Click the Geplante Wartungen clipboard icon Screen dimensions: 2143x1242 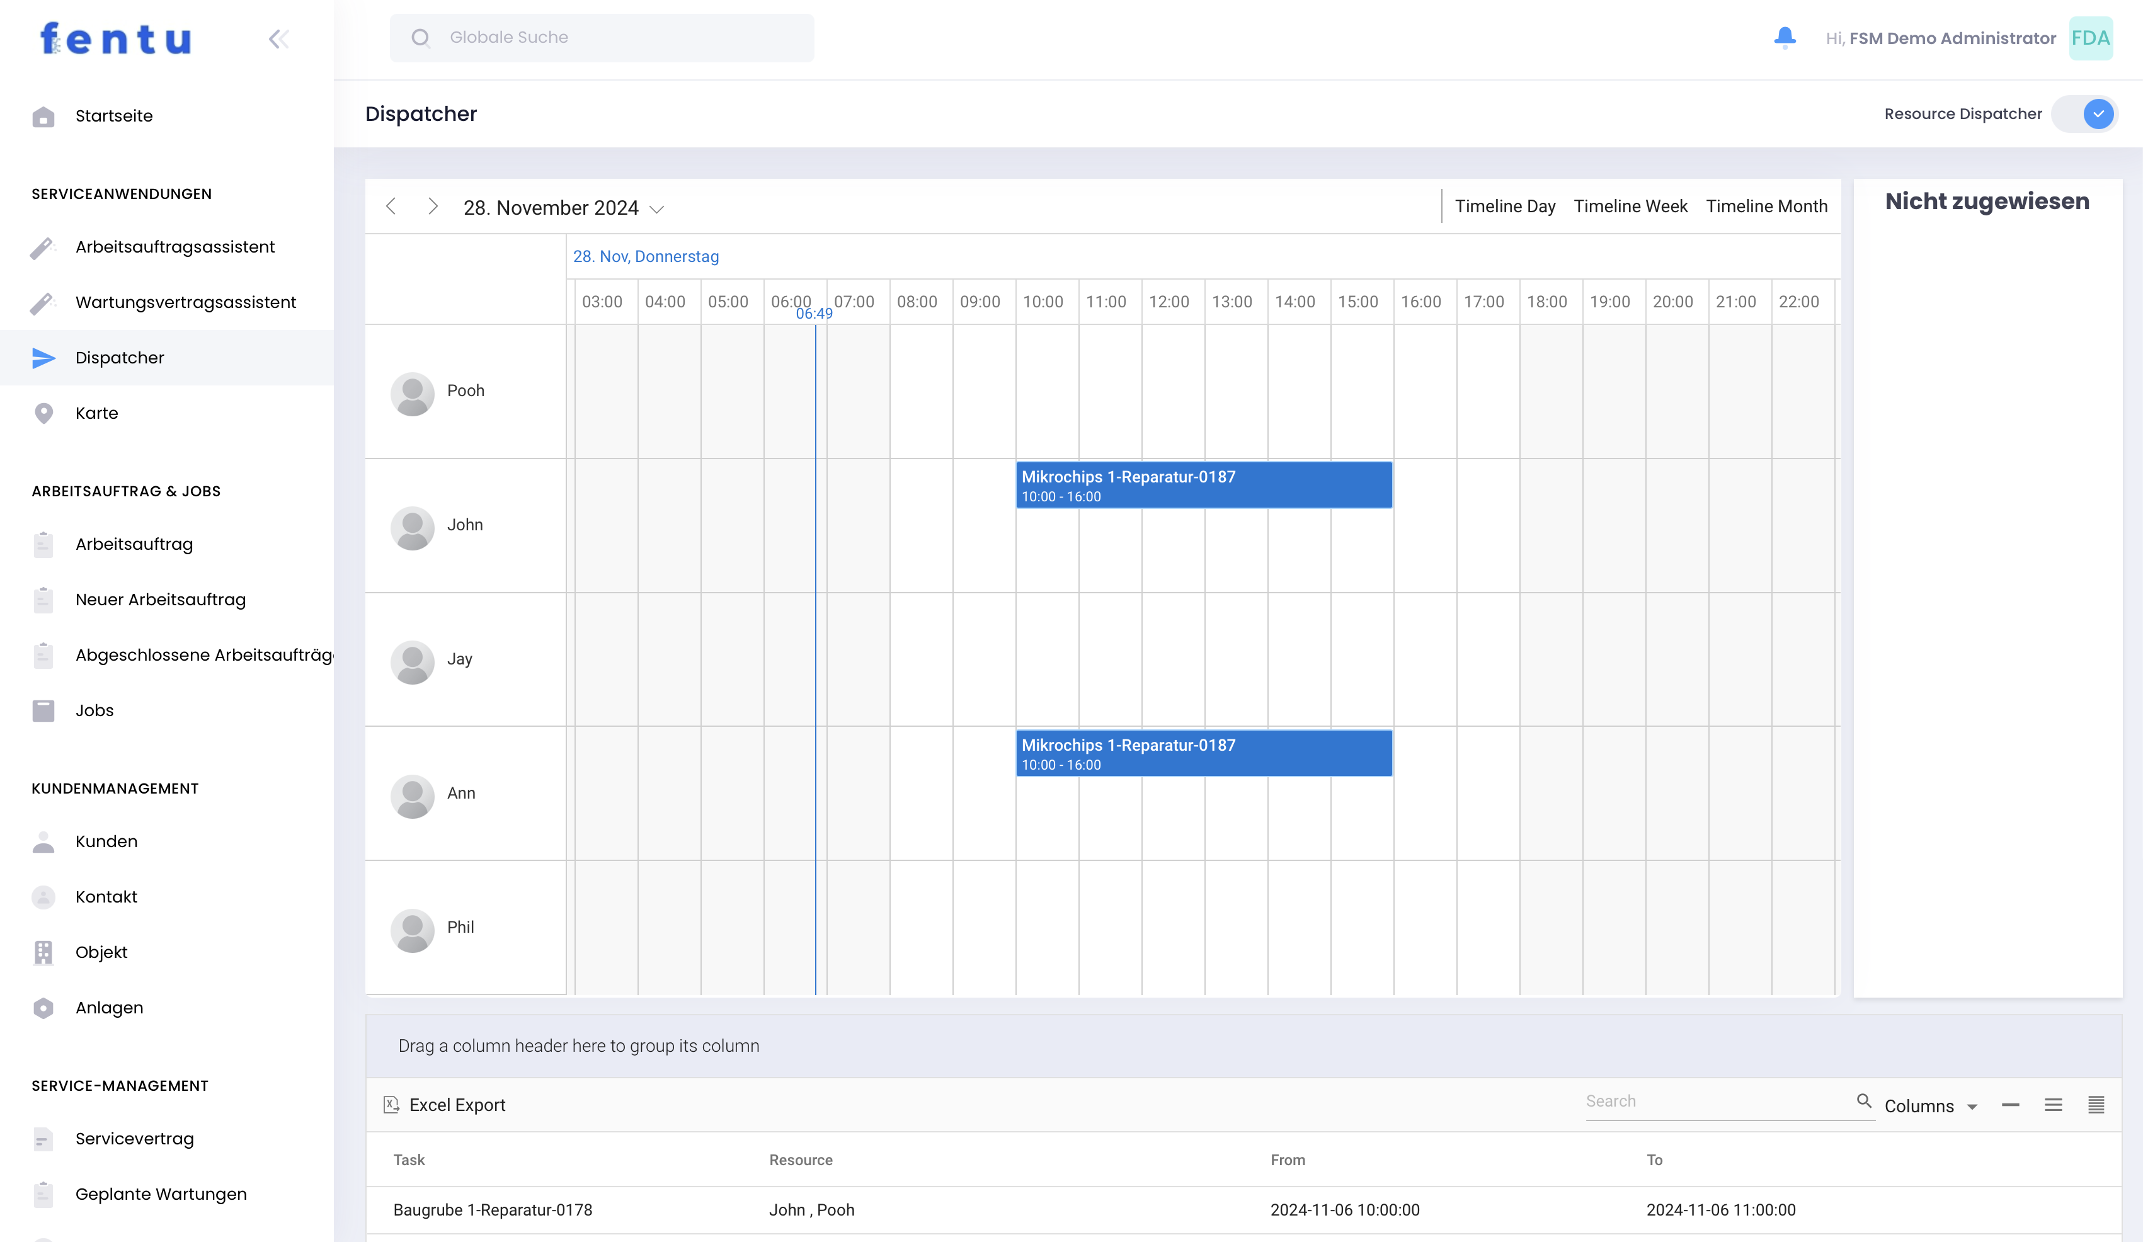coord(43,1194)
